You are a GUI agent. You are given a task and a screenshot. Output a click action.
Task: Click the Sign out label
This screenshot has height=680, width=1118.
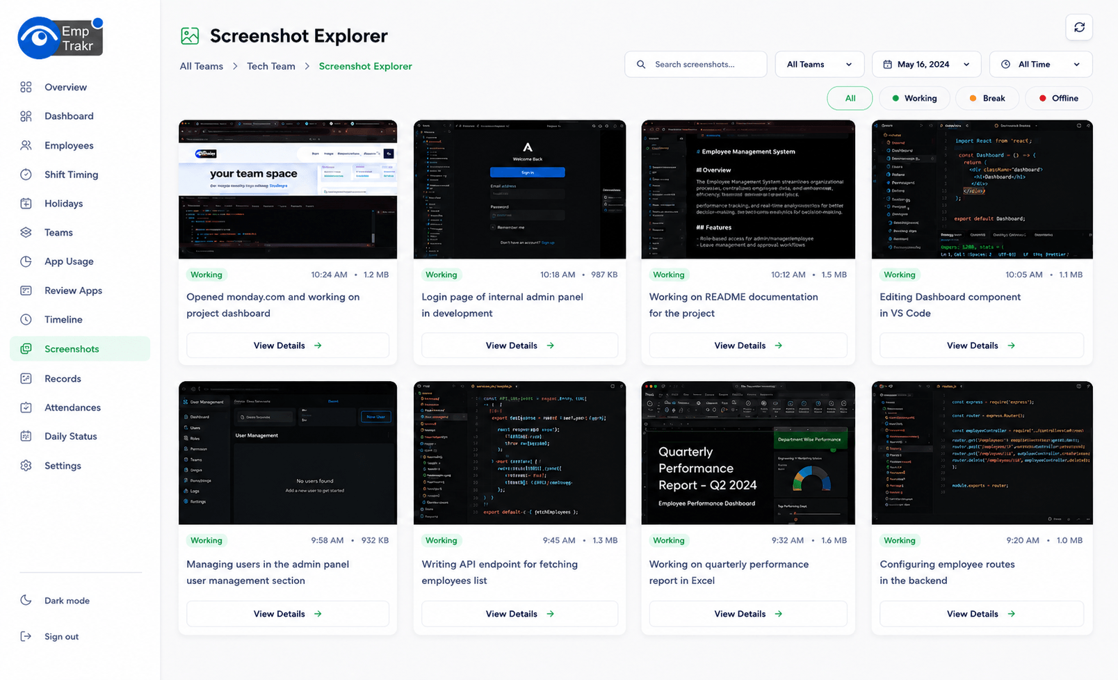coord(61,637)
